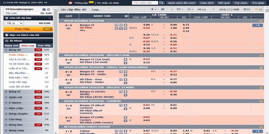Screen dimensions: 269x134
Task: Select draw odds 2.14 for Hòa
Action: [186, 31]
